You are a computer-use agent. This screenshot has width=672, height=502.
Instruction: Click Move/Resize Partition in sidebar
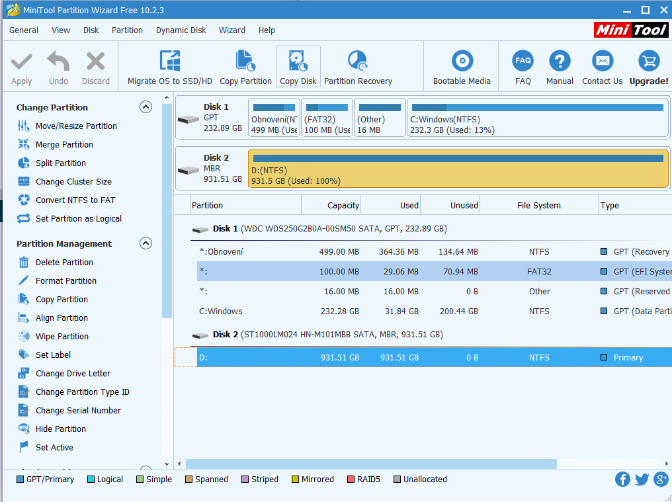click(76, 126)
